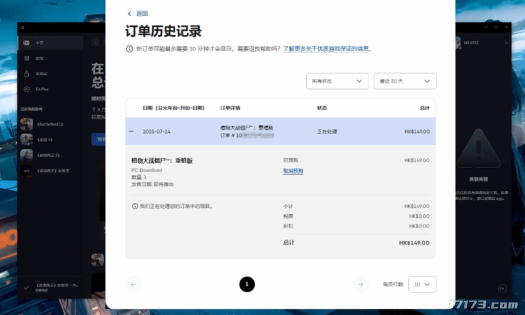The width and height of the screenshot is (525, 315).
Task: Click the 折扣 discount label
Action: click(x=288, y=226)
